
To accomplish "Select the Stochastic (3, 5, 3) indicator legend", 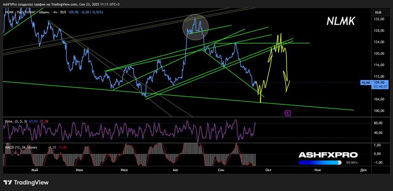I will coord(17,121).
